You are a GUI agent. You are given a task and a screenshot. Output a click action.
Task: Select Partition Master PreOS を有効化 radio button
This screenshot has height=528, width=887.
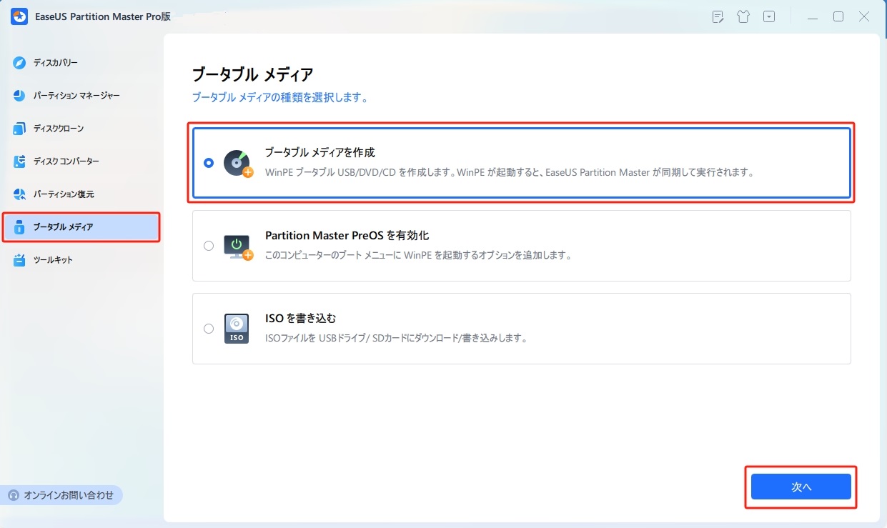(209, 246)
